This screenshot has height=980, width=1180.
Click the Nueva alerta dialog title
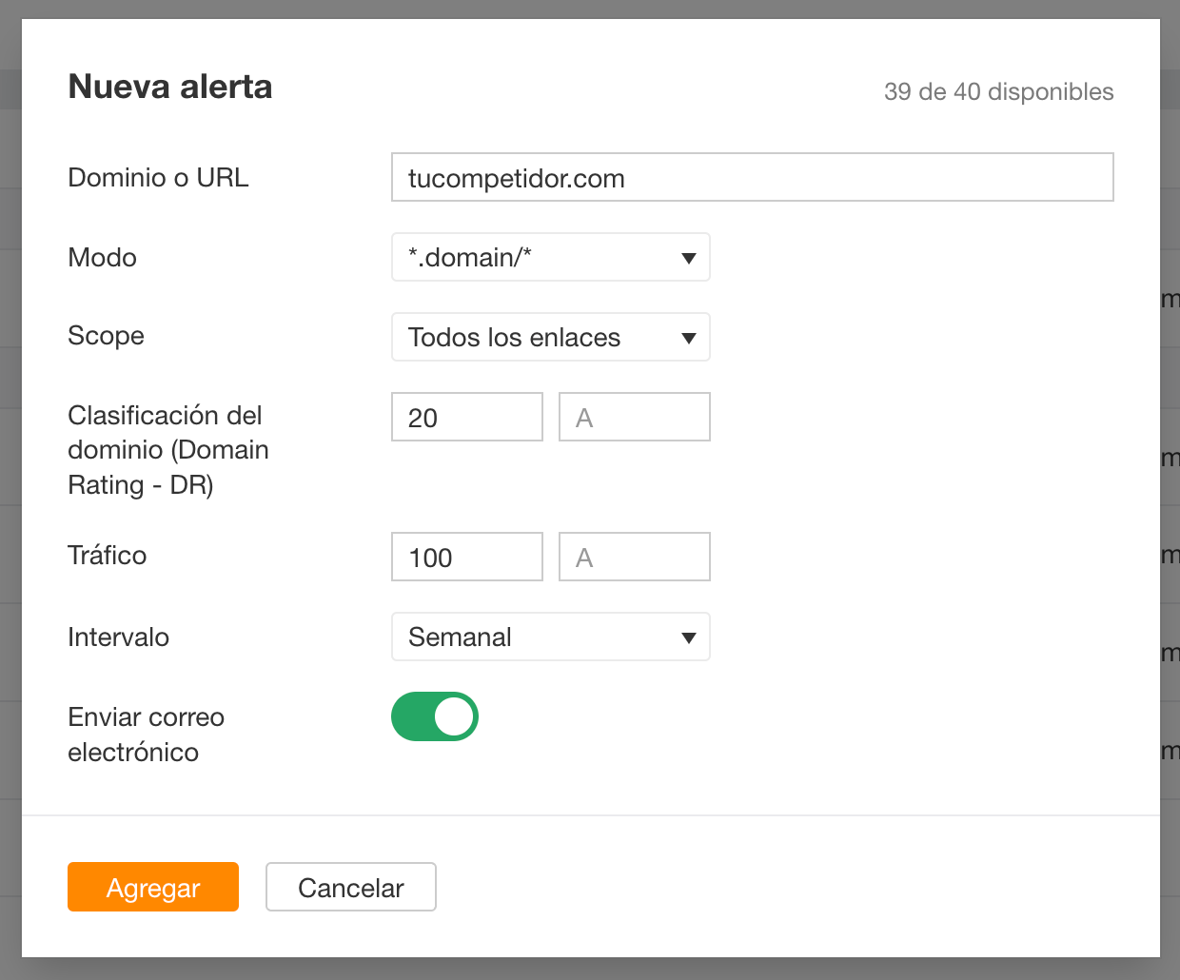[x=169, y=87]
